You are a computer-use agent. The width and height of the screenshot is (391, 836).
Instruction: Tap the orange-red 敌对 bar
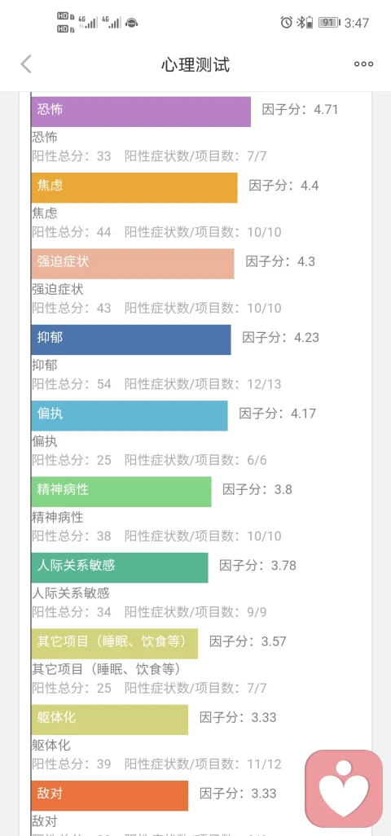(109, 795)
